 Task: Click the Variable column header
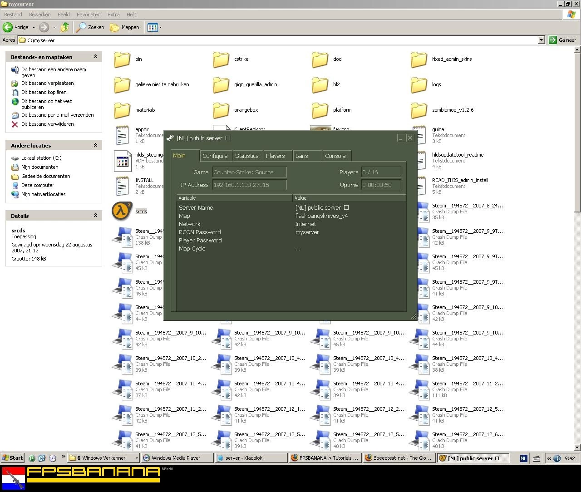(x=234, y=198)
